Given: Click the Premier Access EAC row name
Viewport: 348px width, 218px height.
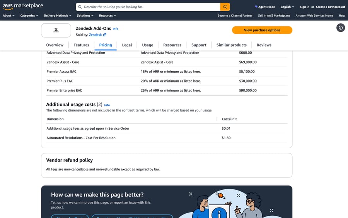Looking at the screenshot, I should pos(61,72).
